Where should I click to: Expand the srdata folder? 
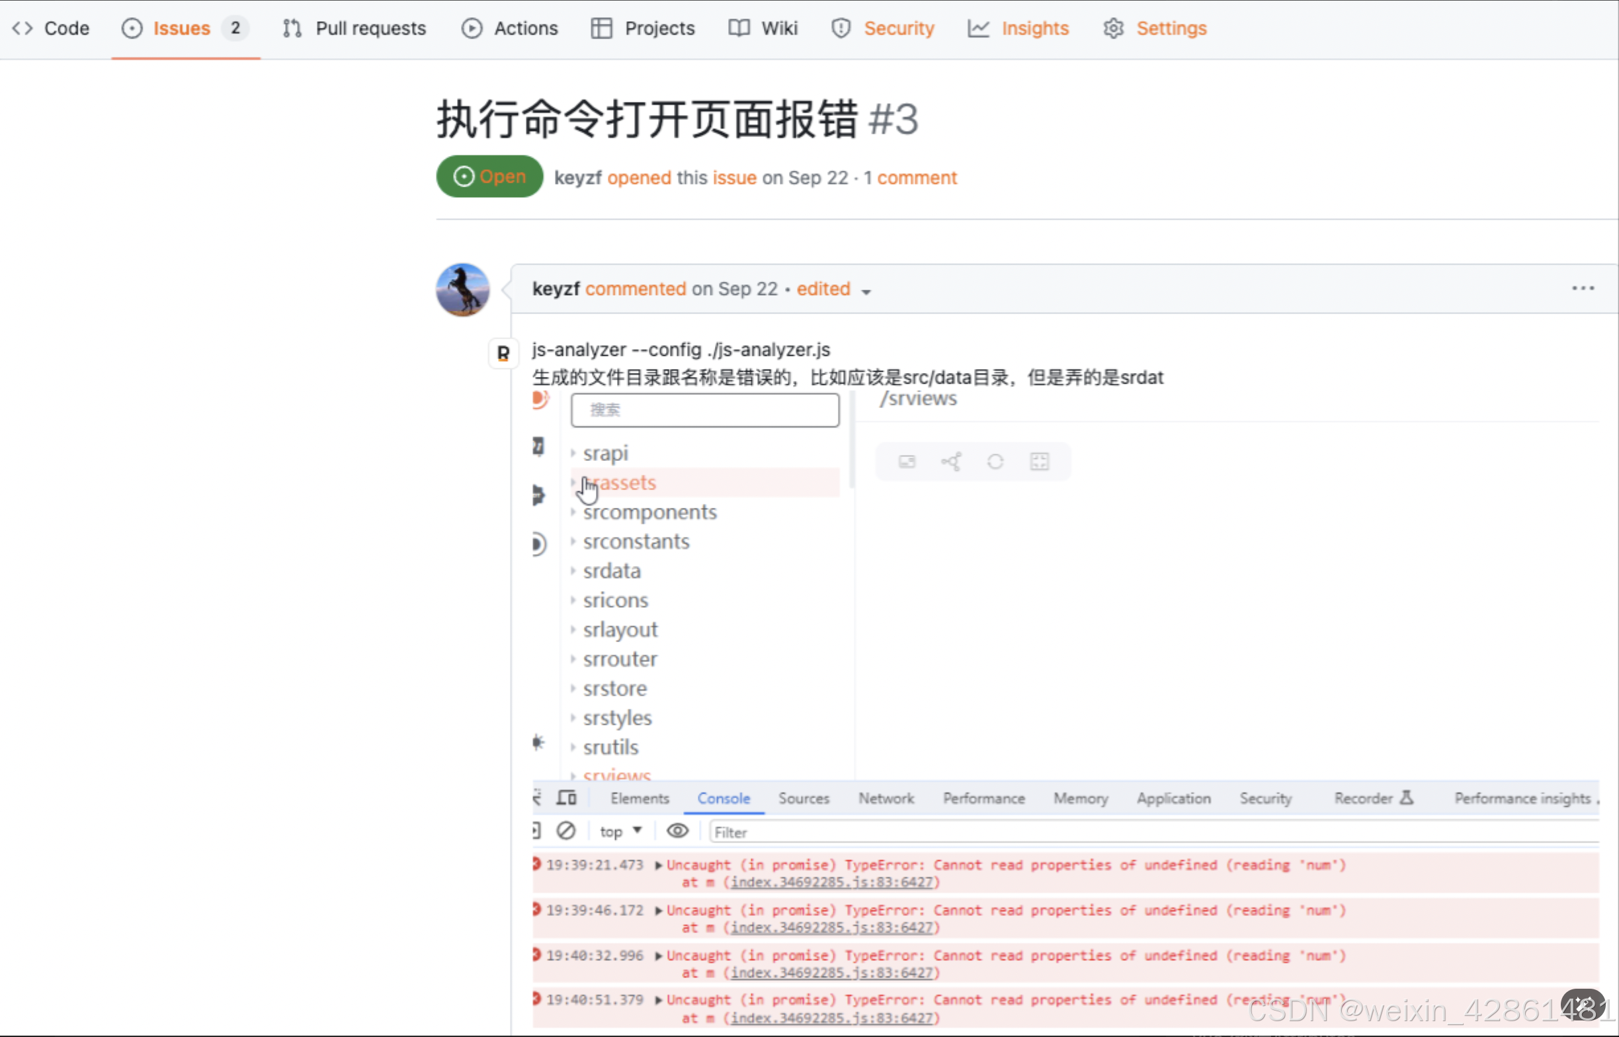click(x=573, y=571)
